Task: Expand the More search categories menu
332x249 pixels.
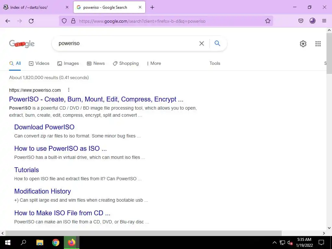Action: point(154,63)
